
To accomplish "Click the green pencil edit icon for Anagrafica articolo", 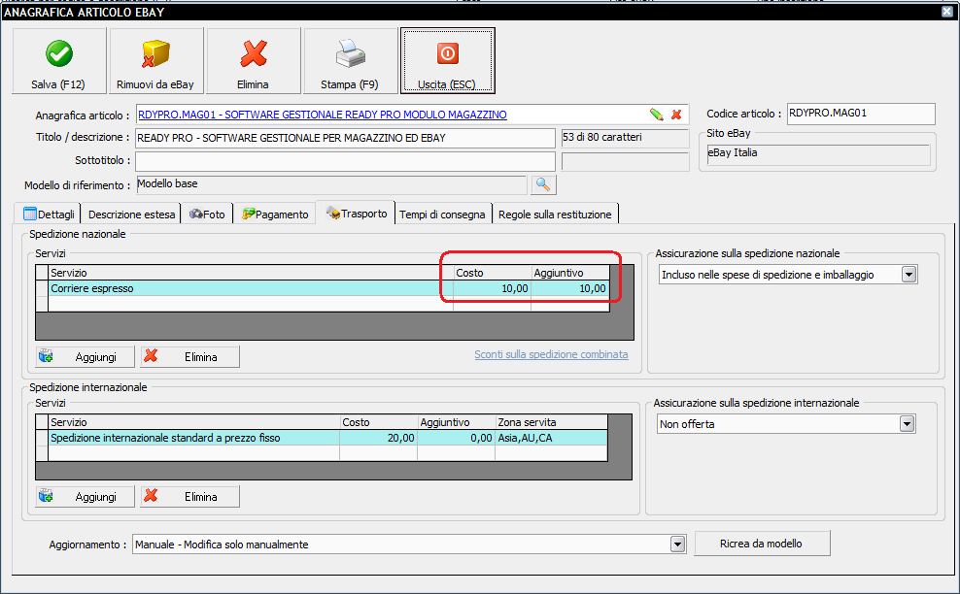I will click(656, 115).
